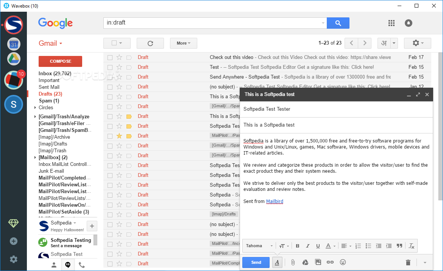Viewport: 443px width, 271px height.
Task: Open Google notifications bell
Action: tap(408, 23)
